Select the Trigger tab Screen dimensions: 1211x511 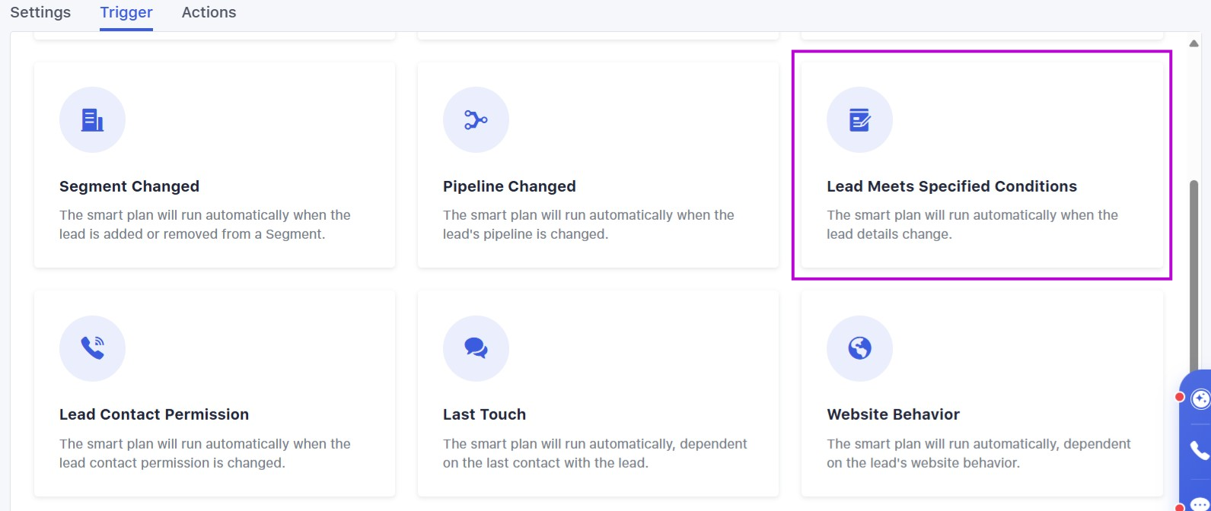(x=126, y=12)
